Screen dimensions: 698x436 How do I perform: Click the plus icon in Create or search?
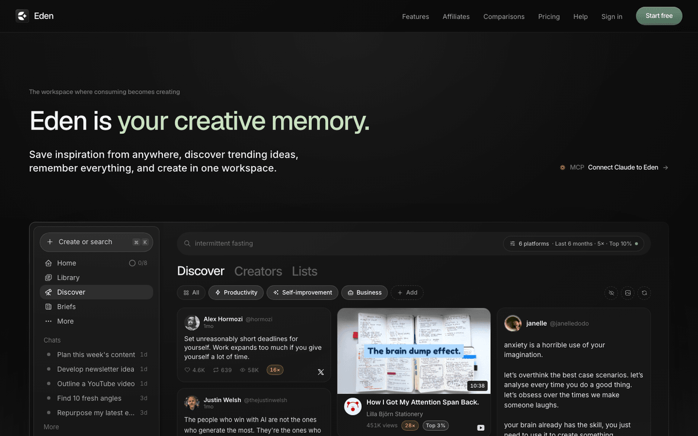50,242
